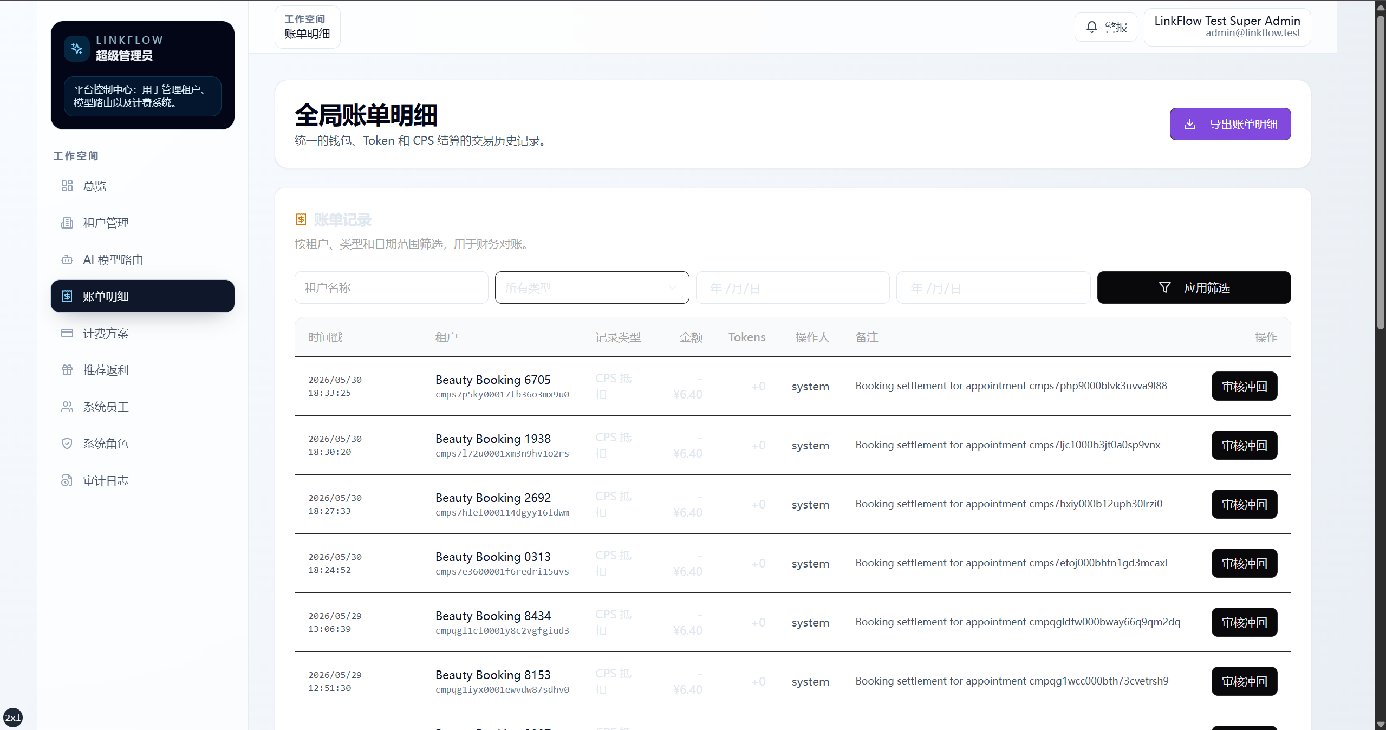
Task: Click the 导出账单明细 button
Action: (x=1230, y=124)
